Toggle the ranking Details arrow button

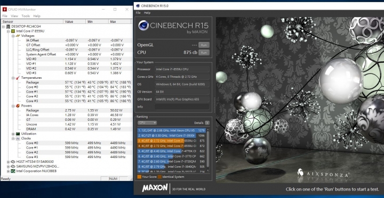coord(207,123)
